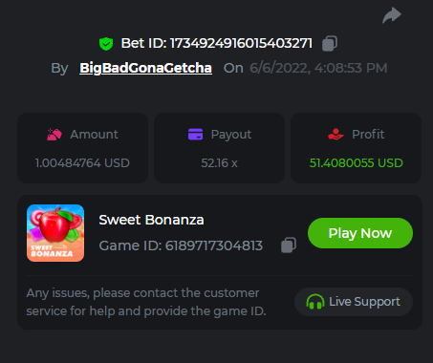433x363 pixels.
Task: Copy the Game ID number
Action: click(289, 246)
